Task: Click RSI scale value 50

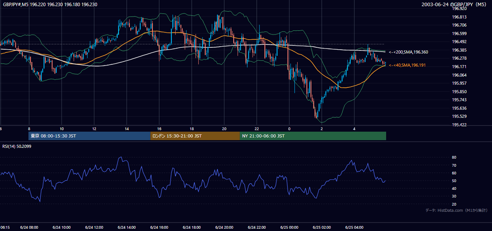Action: click(x=454, y=181)
